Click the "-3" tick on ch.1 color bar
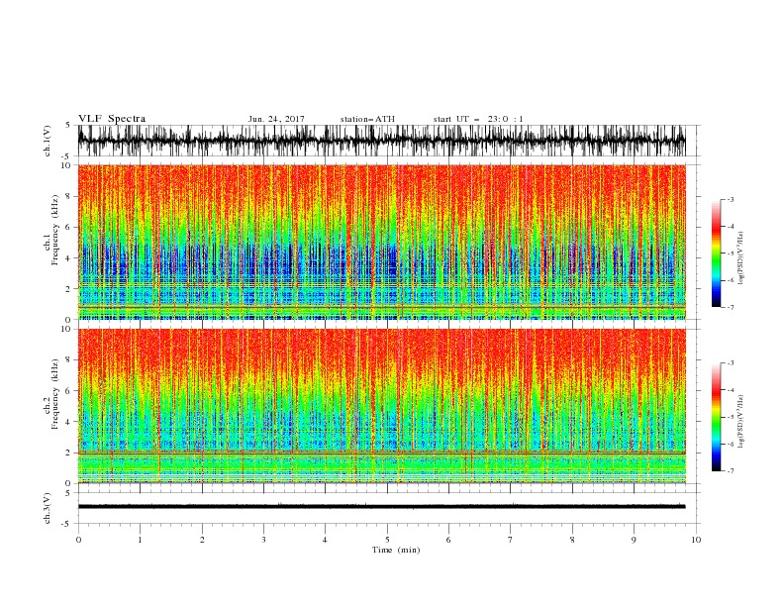 tap(730, 199)
